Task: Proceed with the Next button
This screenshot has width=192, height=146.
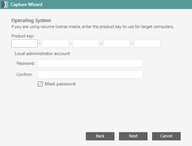Action: click(133, 136)
